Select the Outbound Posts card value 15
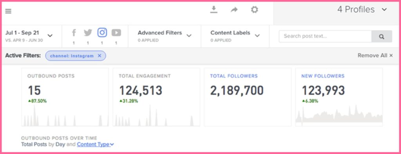401x154 pixels. coord(34,90)
